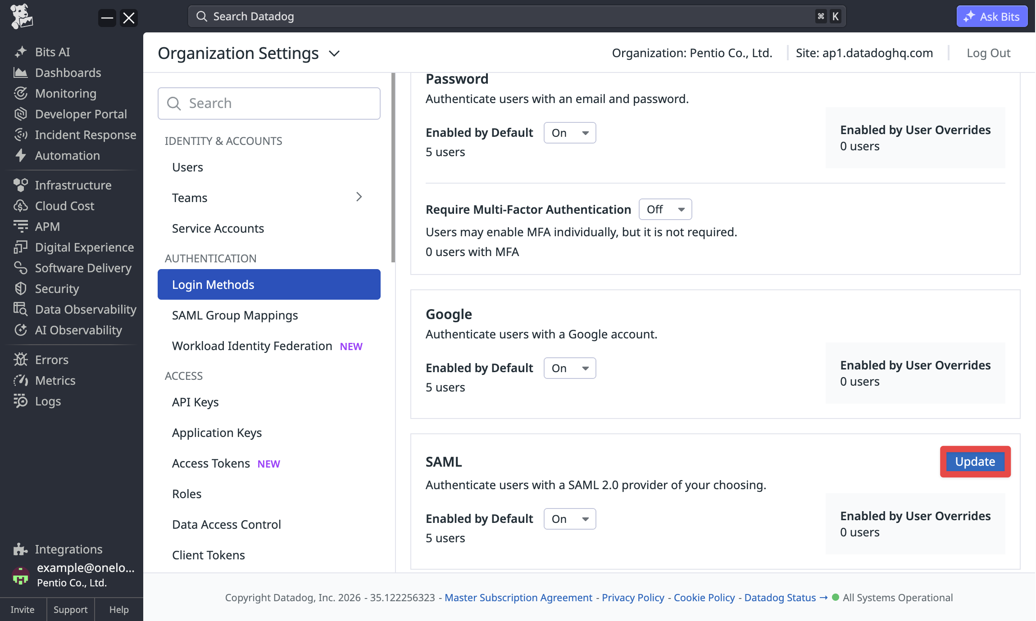The width and height of the screenshot is (1036, 621).
Task: Click the Datadog dog logo
Action: [x=21, y=17]
